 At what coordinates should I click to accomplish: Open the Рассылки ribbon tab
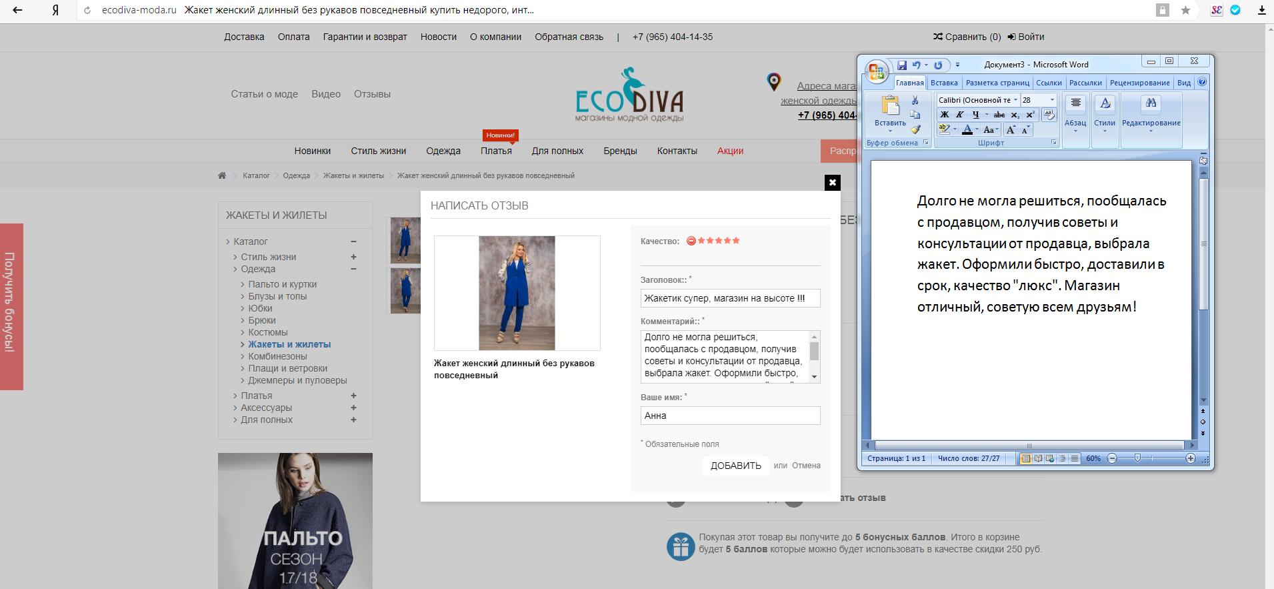coord(1085,83)
